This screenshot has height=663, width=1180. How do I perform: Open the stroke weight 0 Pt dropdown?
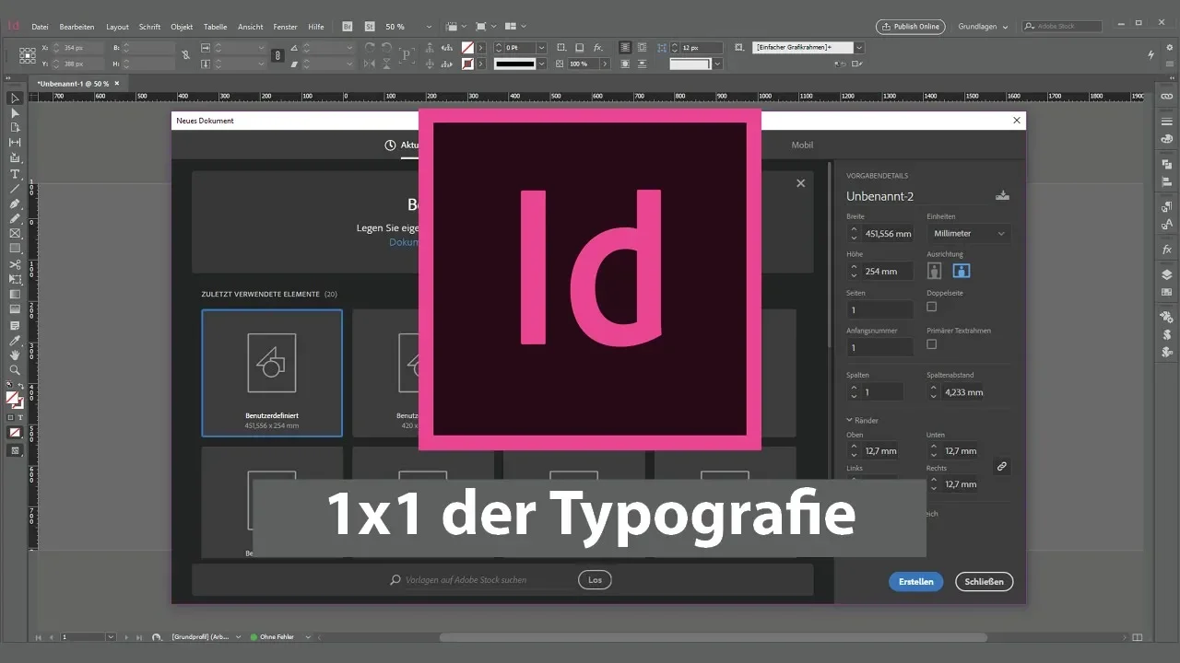541,47
